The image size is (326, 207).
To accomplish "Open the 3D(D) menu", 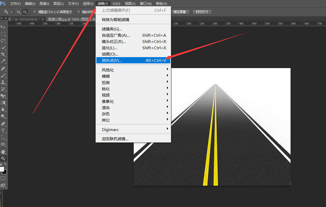I will [x=116, y=4].
